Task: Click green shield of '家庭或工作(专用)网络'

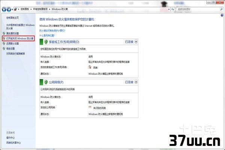Action: coord(46,42)
